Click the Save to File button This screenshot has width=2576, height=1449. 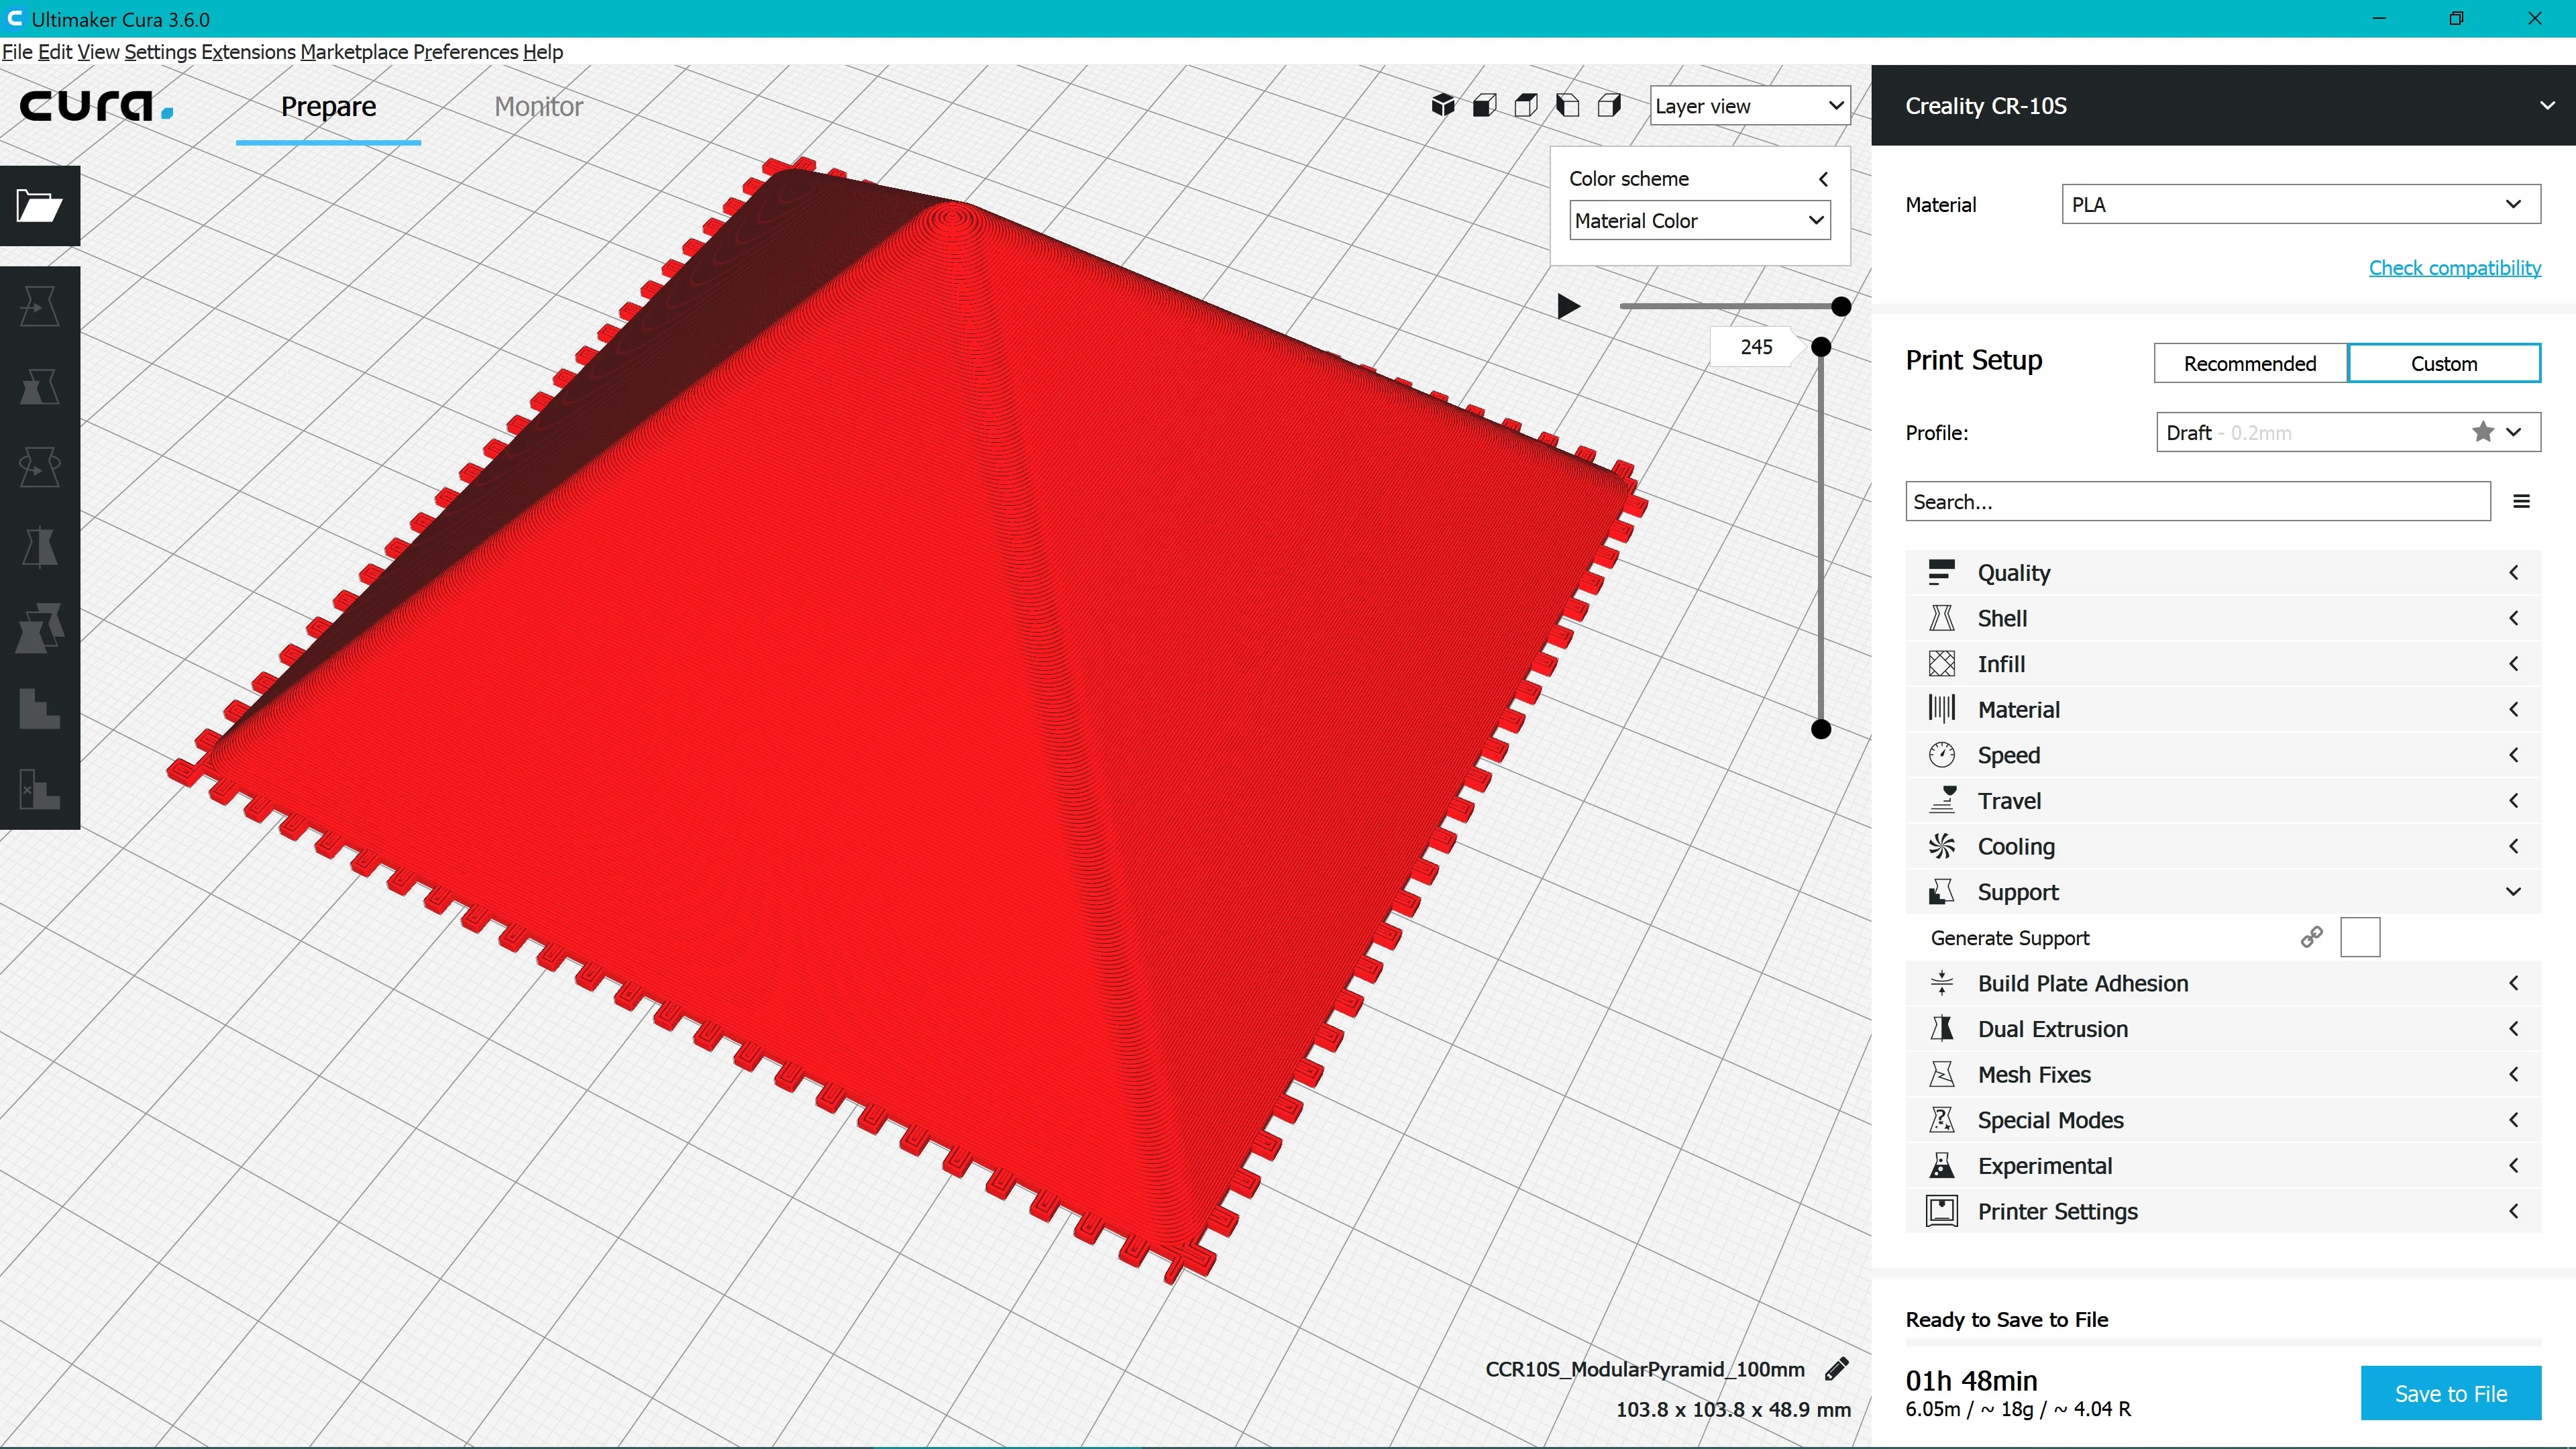click(2451, 1393)
